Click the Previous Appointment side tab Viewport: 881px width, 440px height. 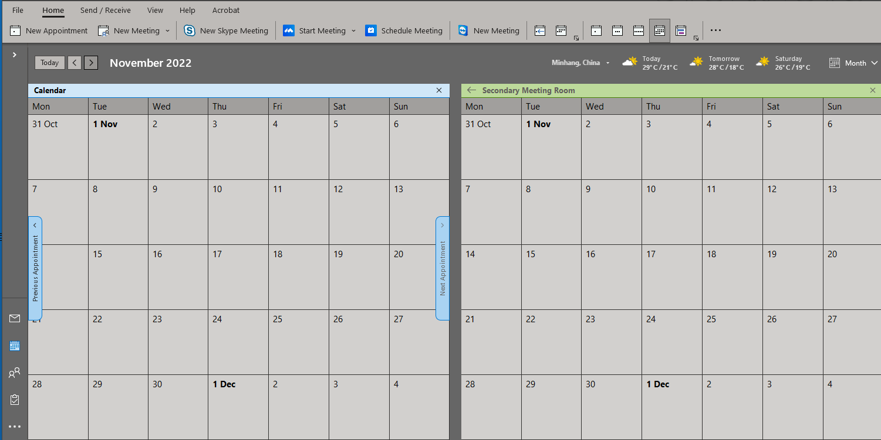pos(35,268)
